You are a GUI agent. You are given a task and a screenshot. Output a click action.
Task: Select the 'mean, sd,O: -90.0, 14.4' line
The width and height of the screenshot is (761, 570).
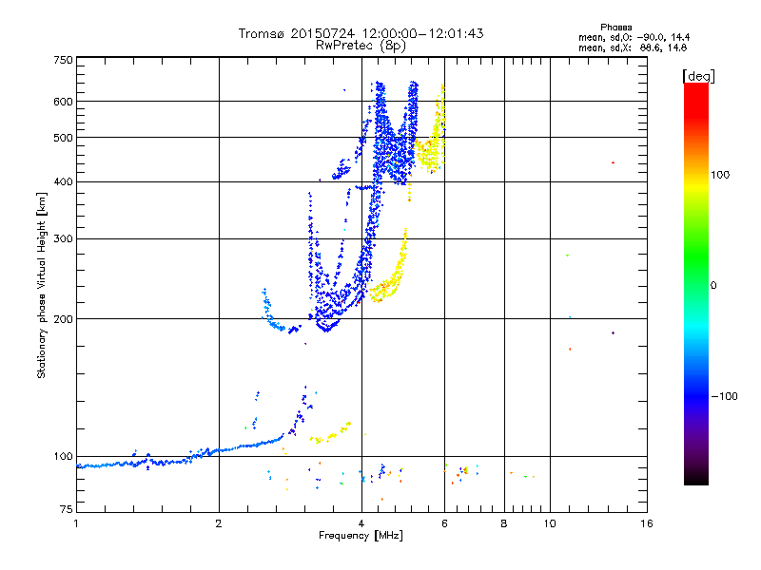pyautogui.click(x=634, y=37)
